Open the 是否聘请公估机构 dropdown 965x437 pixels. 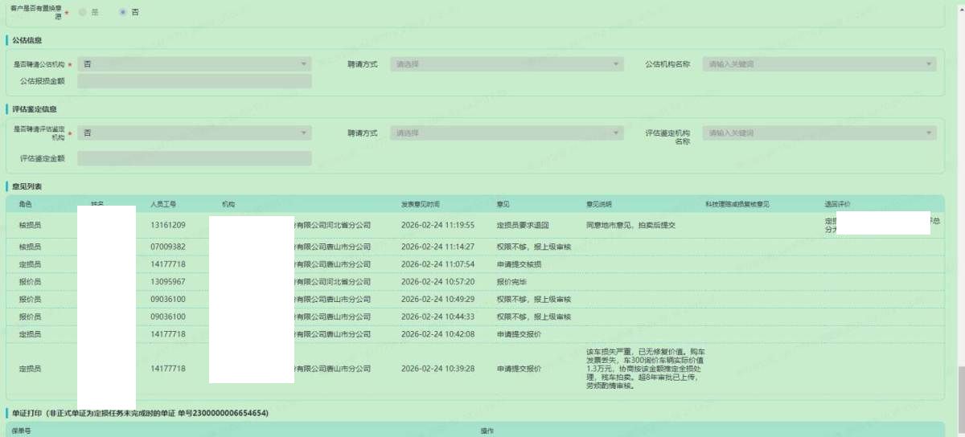(195, 64)
